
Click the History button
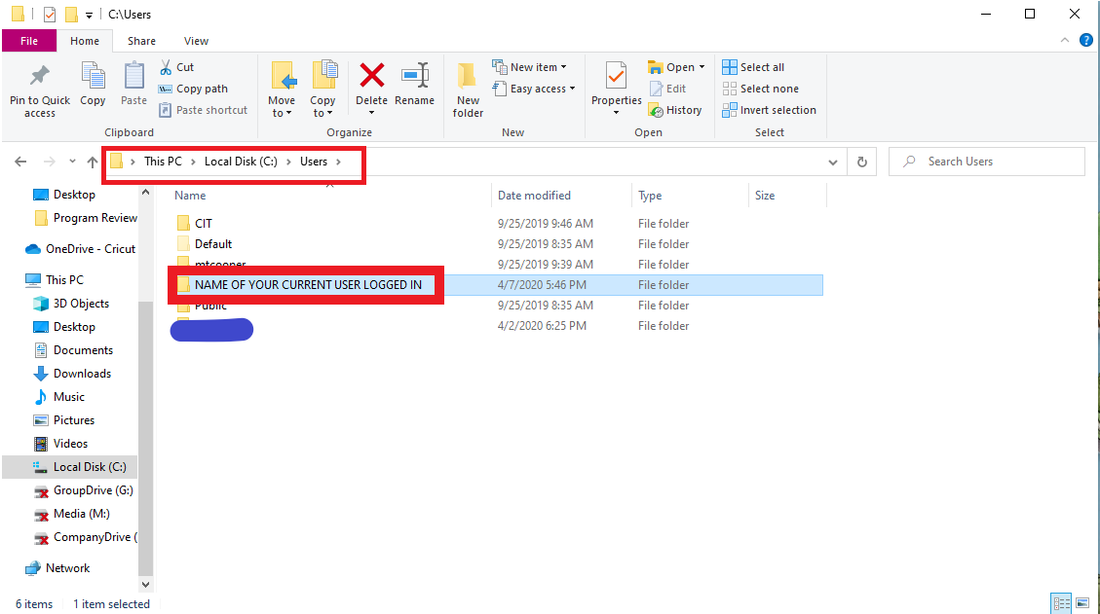[x=674, y=110]
